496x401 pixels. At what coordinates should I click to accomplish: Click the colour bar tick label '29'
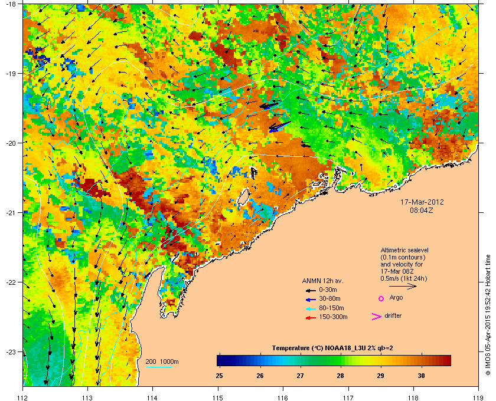tap(380, 376)
